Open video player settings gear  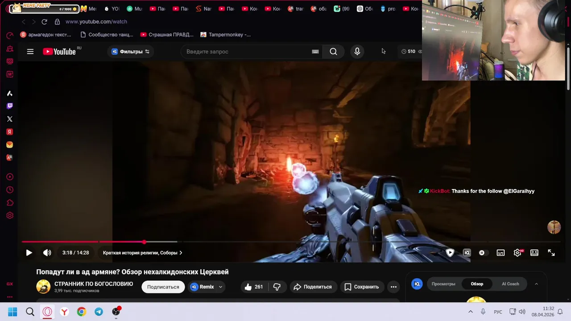(x=517, y=253)
